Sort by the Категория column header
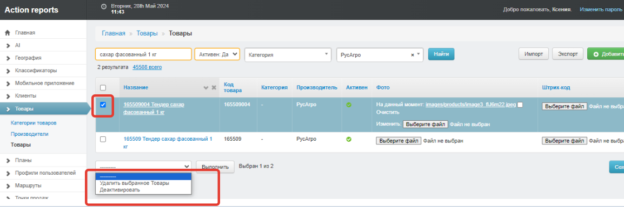This screenshot has width=624, height=207. (x=275, y=88)
